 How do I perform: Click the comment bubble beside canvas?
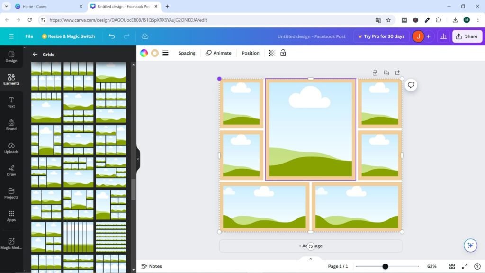coord(411,85)
